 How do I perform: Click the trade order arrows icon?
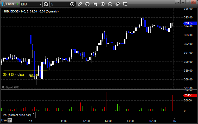pyautogui.click(x=118, y=4)
